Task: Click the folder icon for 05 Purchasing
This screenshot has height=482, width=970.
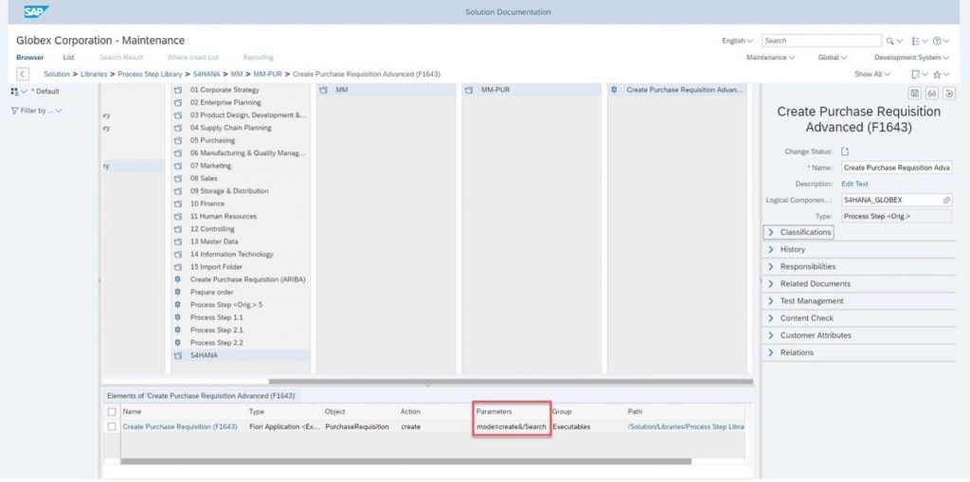Action: click(178, 140)
